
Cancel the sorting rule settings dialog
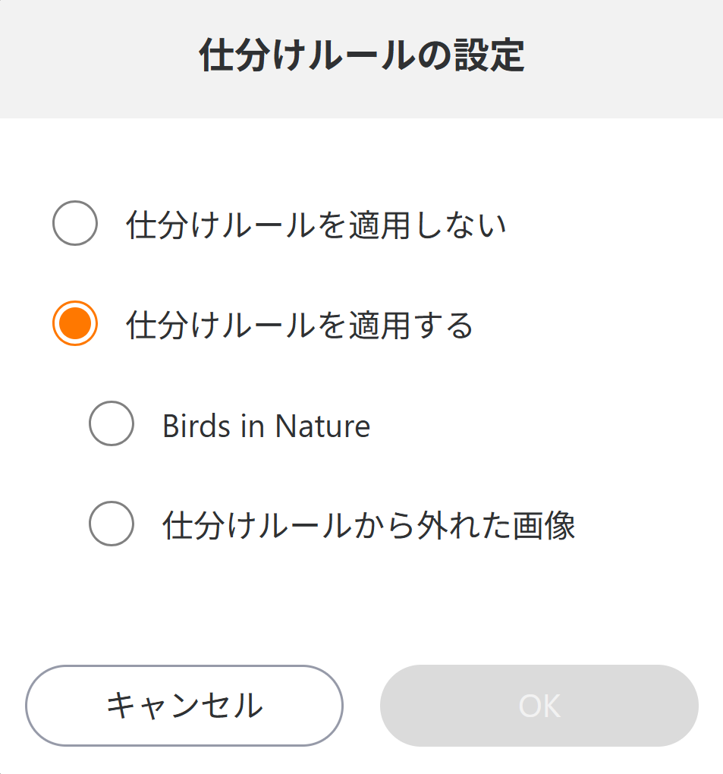[x=184, y=706]
